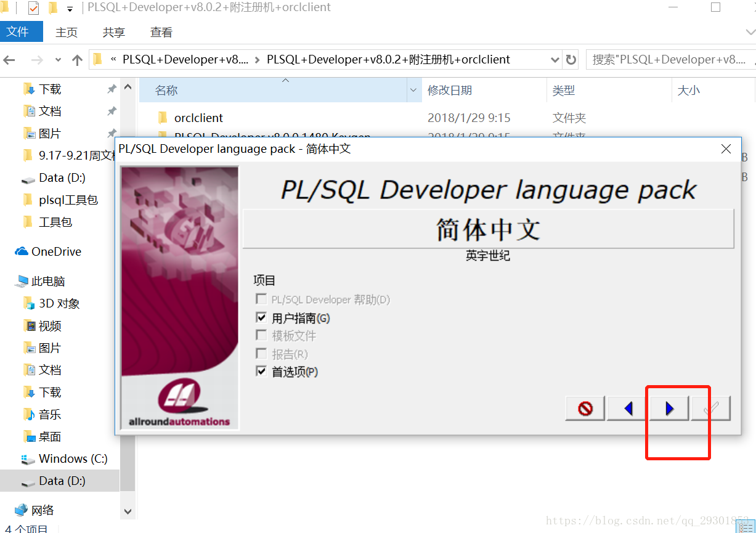This screenshot has height=533, width=756.
Task: Open 下载 under 此电脑
Action: [x=50, y=393]
